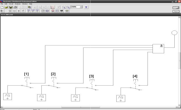Screen dimensions: 181x110
Task: Open the Digital flip-flops parts bin
Action: [47, 11]
